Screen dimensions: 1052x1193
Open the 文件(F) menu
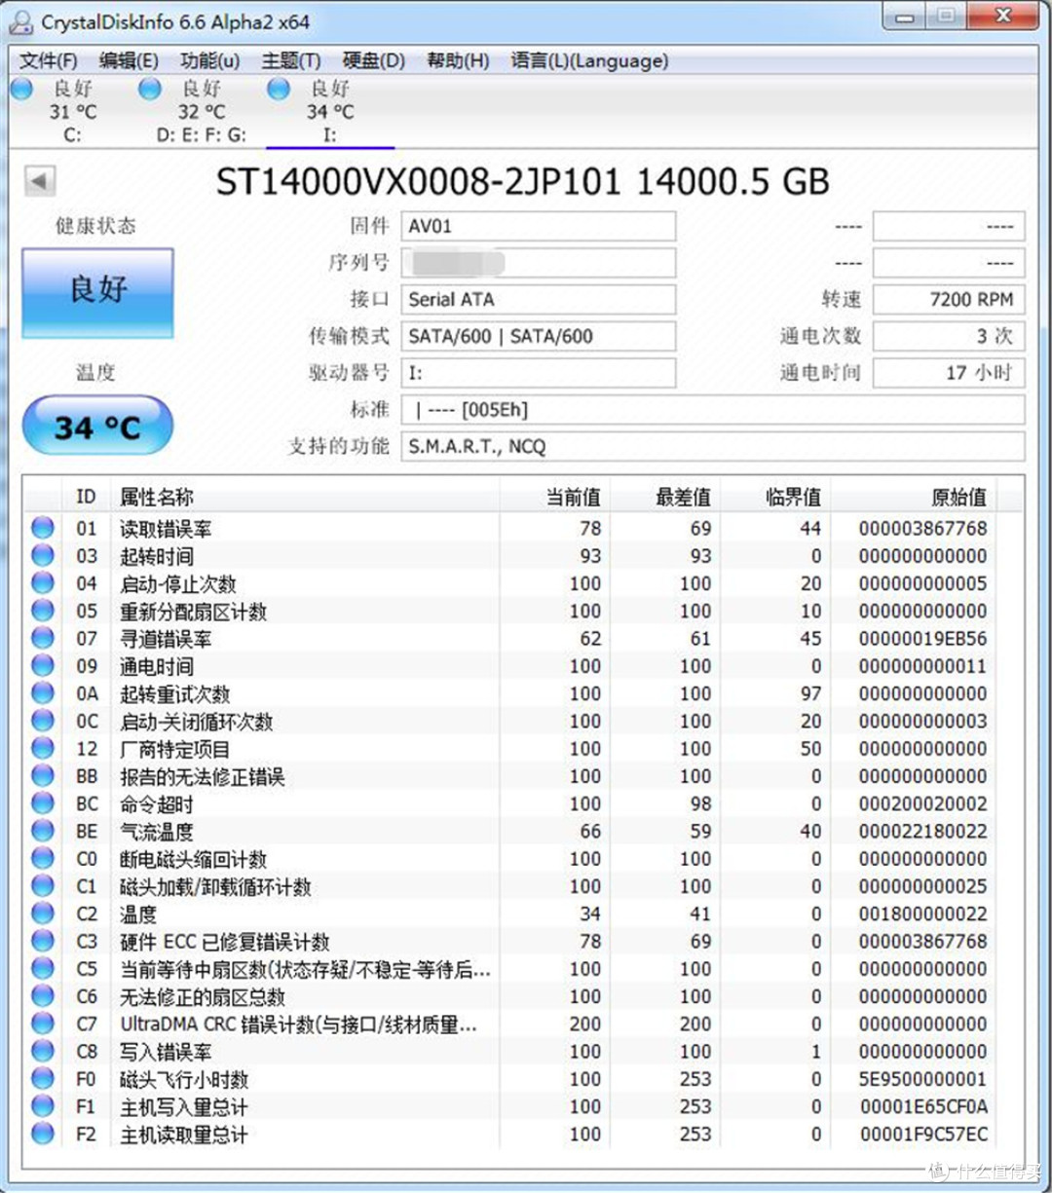click(x=49, y=60)
